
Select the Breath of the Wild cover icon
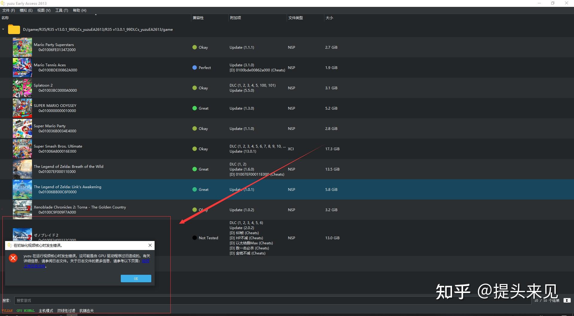pos(22,169)
